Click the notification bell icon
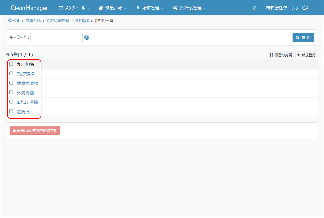Screen dimensions: 324x218 pyautogui.click(x=255, y=8)
